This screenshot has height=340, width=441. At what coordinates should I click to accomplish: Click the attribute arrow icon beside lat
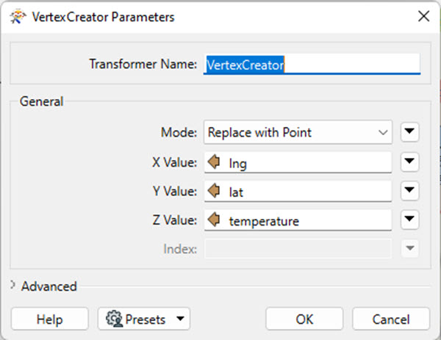214,191
